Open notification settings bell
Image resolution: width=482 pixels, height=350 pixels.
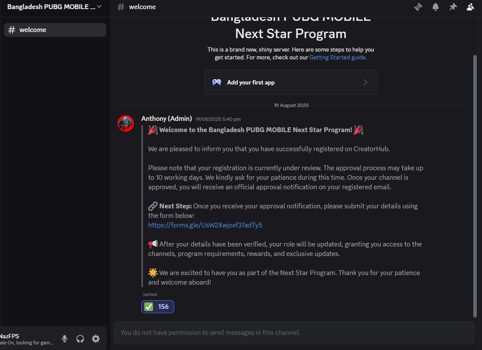[435, 7]
